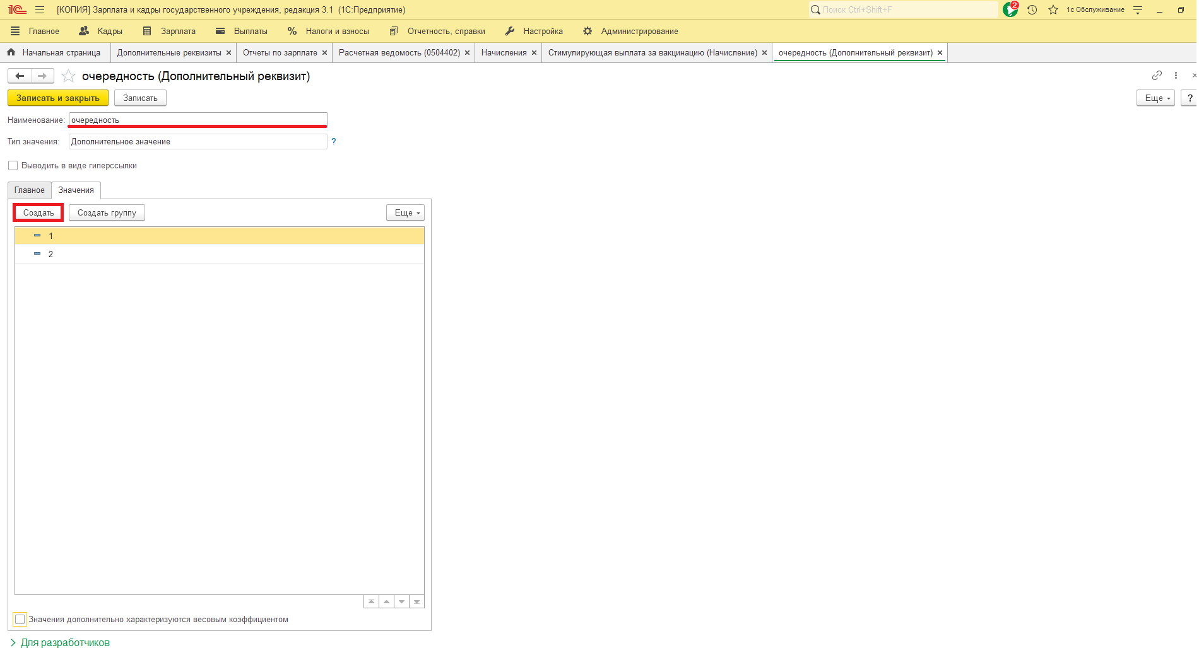Click the Начальная страница home icon
This screenshot has height=648, width=1199.
(11, 52)
